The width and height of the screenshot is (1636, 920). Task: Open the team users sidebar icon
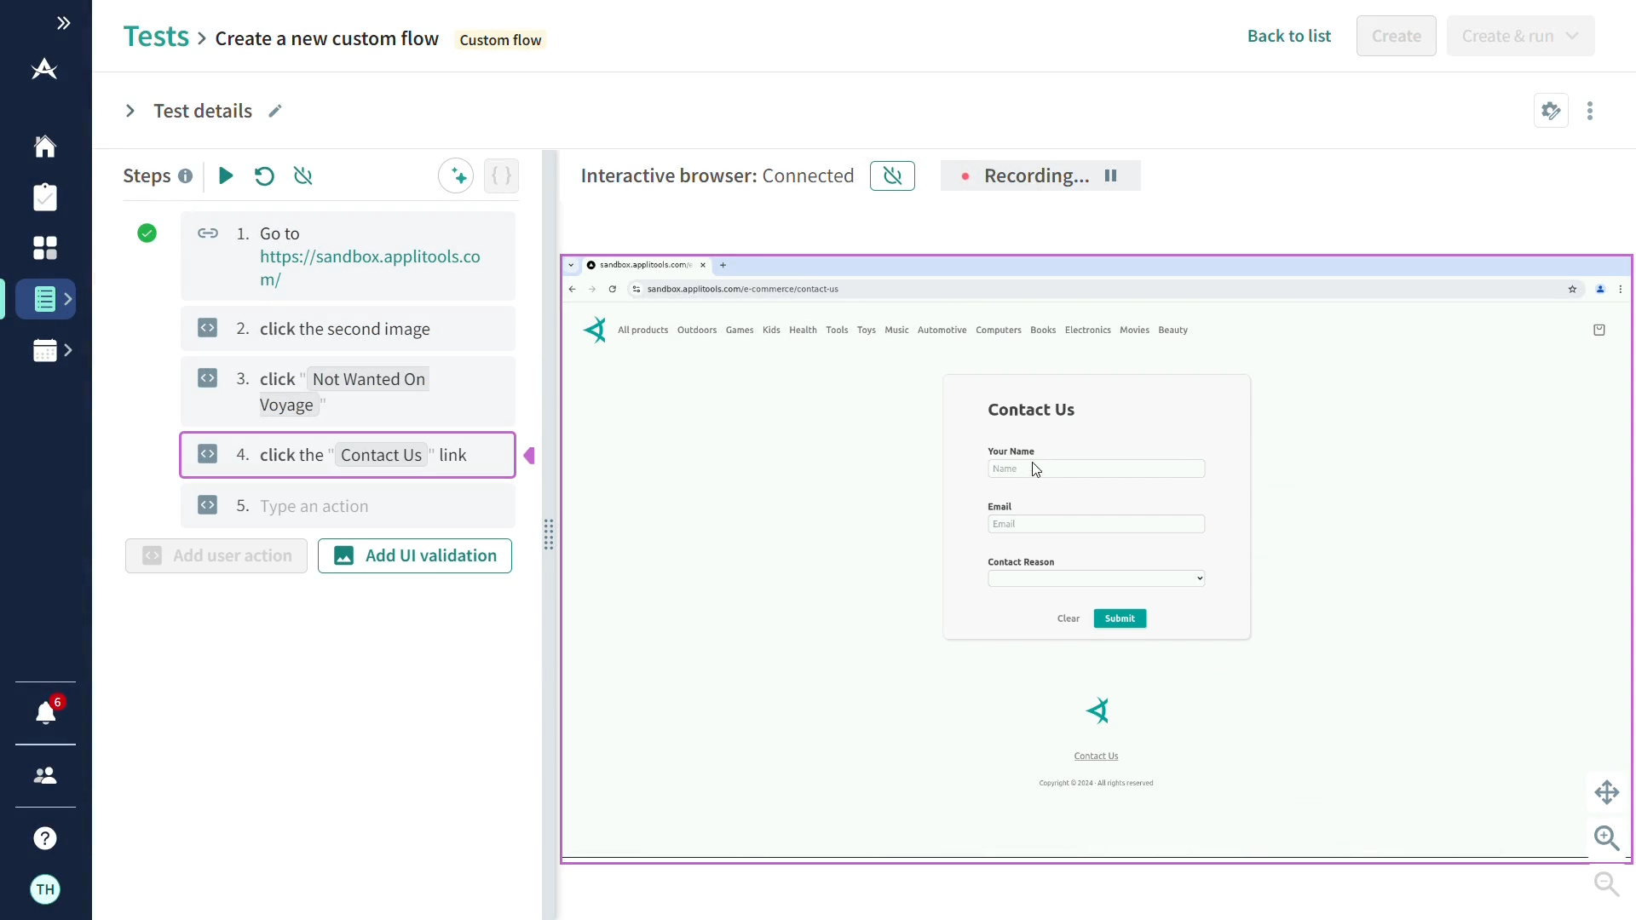pos(45,775)
